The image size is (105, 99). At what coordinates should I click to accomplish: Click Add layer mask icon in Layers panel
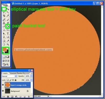click(12, 97)
